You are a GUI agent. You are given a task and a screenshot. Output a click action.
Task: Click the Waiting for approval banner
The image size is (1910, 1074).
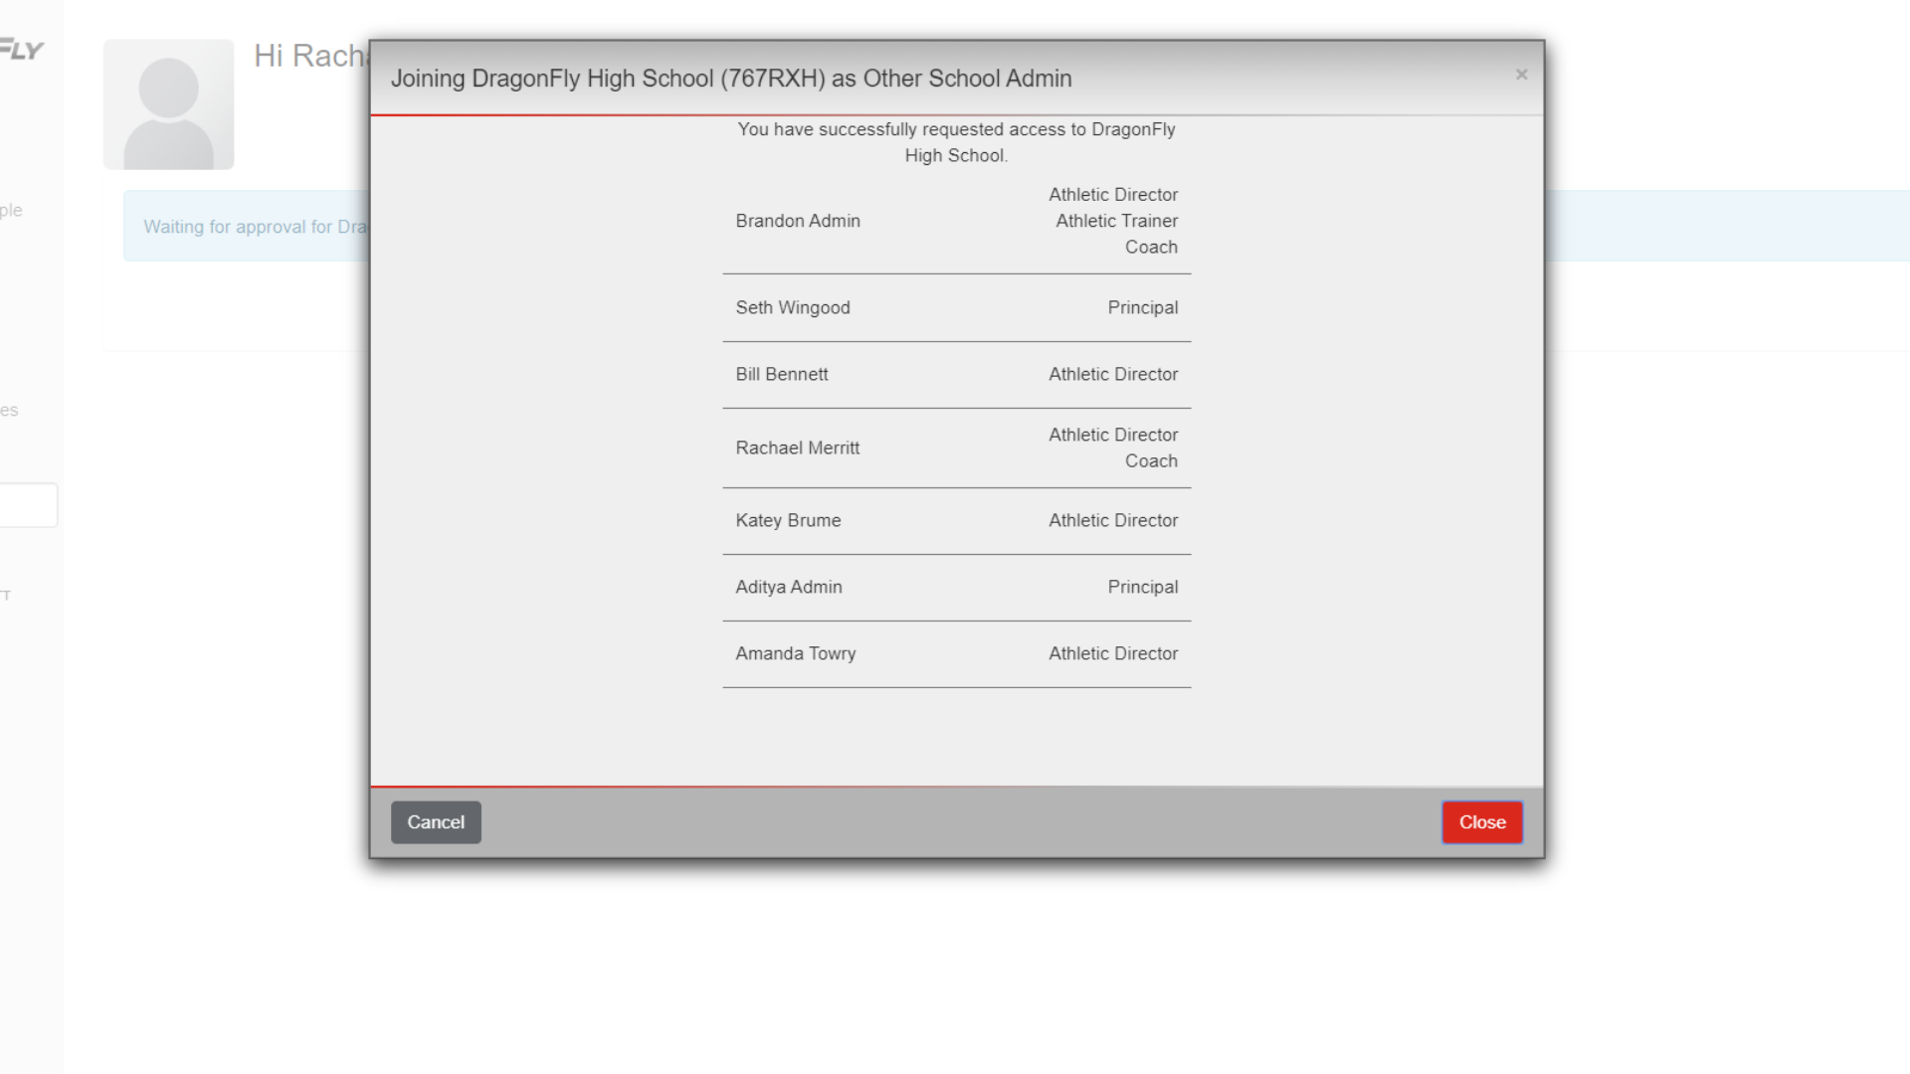(x=255, y=227)
